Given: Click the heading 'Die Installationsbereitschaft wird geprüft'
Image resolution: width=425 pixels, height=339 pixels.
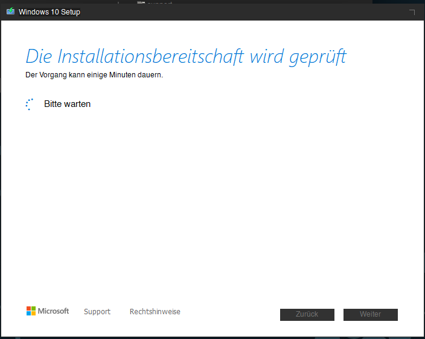Looking at the screenshot, I should click(x=186, y=57).
